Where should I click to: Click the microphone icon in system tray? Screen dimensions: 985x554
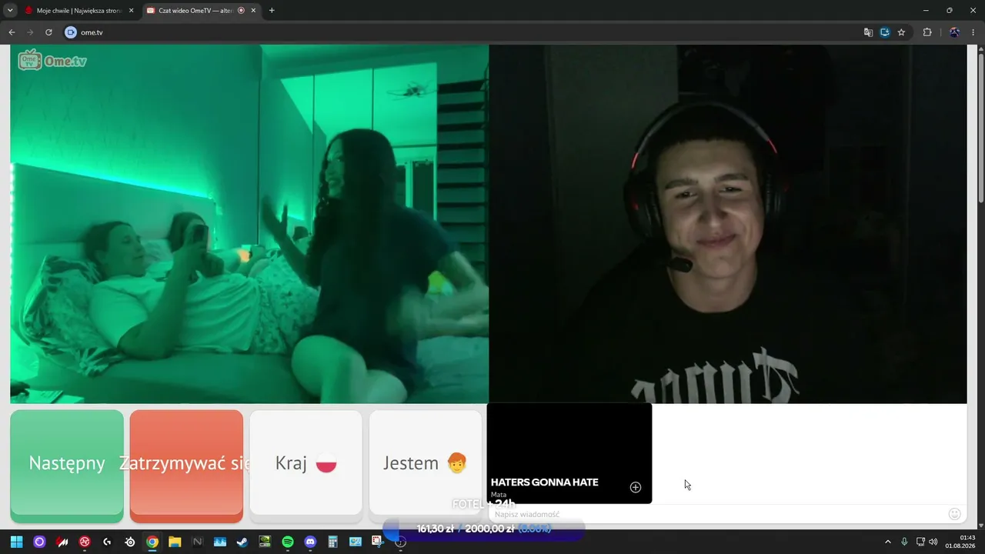(x=904, y=542)
